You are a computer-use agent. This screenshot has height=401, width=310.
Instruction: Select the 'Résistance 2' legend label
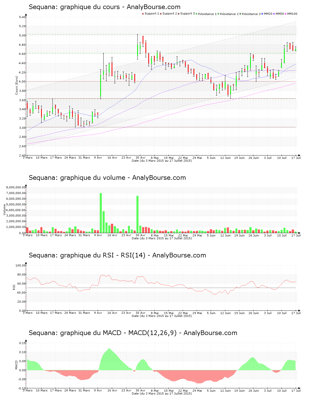pos(229,14)
